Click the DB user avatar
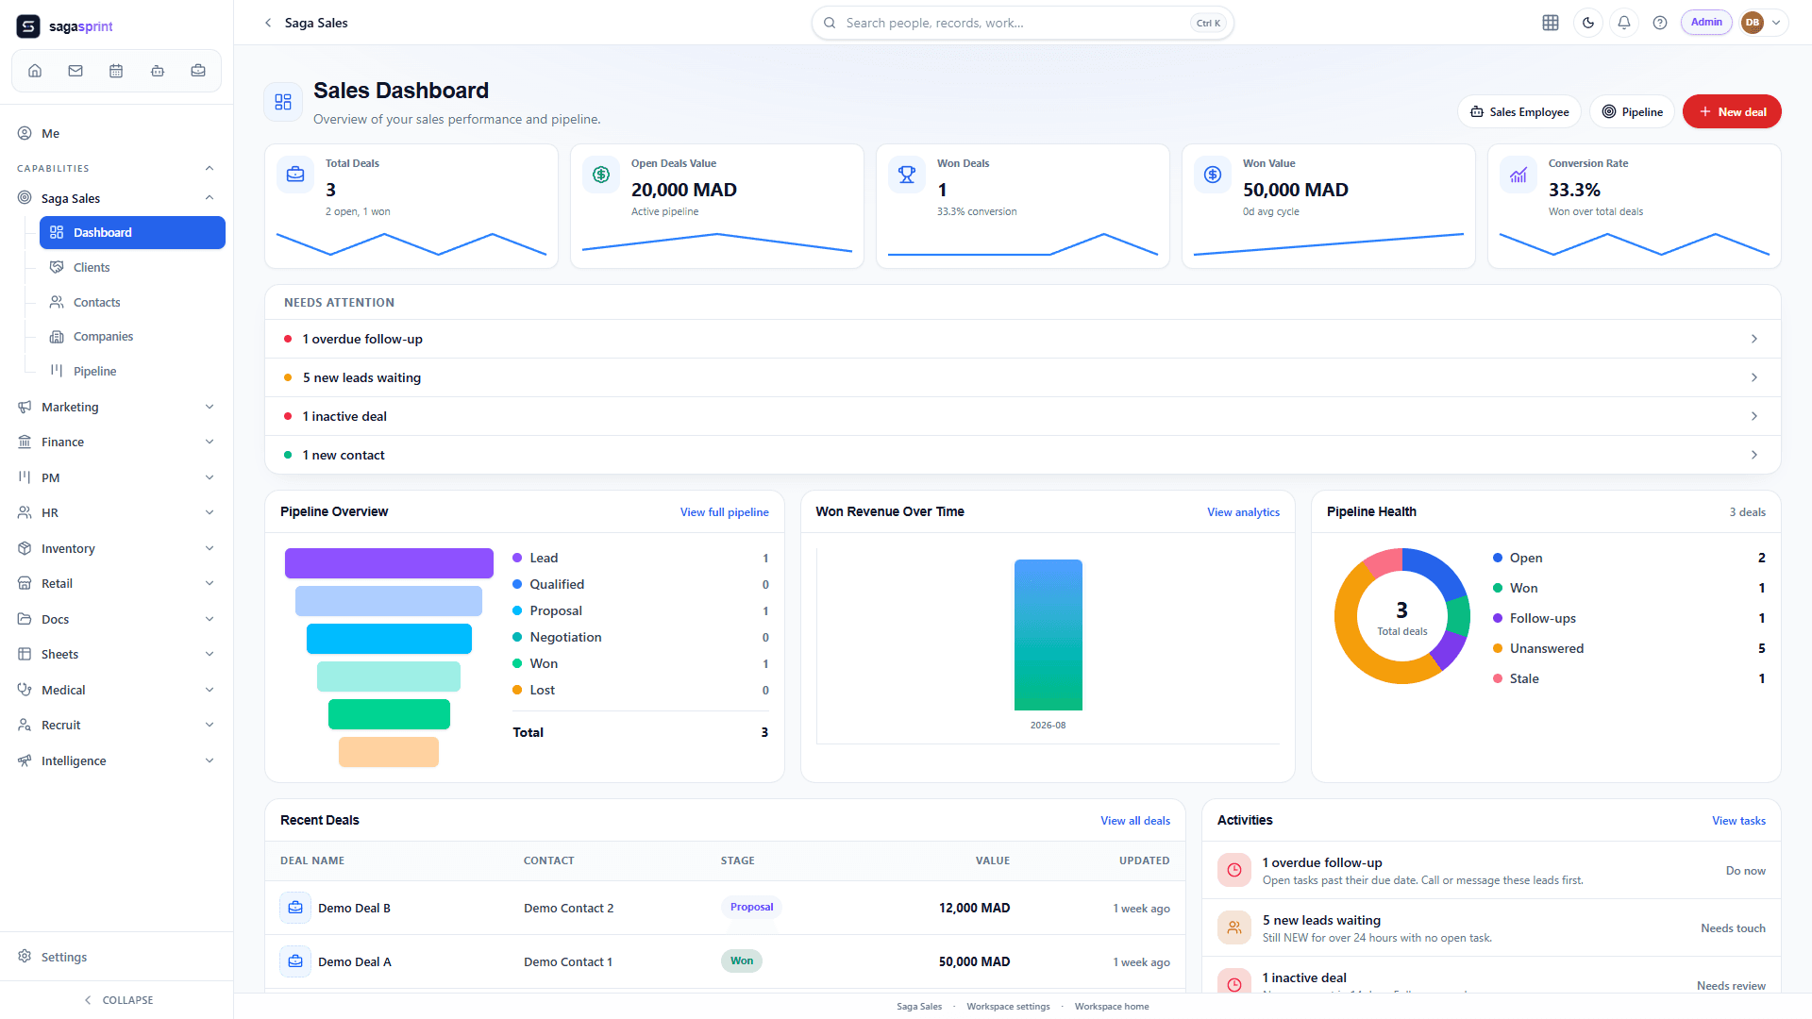 pyautogui.click(x=1753, y=23)
